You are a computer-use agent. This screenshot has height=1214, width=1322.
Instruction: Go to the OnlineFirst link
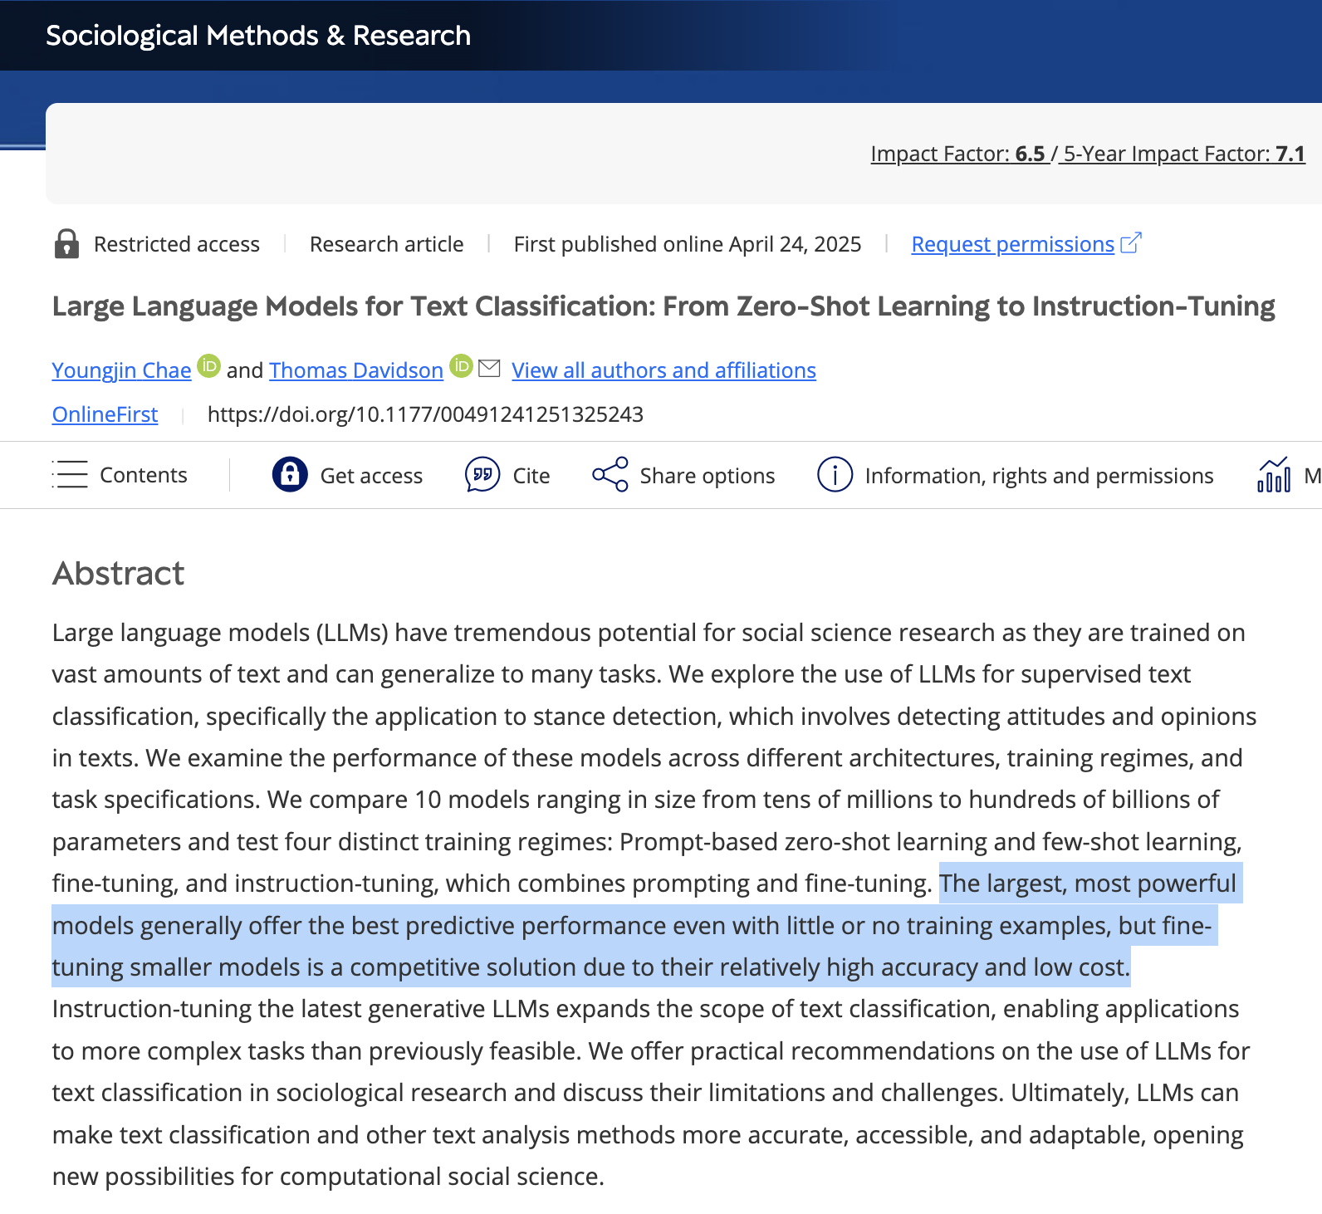(x=105, y=414)
